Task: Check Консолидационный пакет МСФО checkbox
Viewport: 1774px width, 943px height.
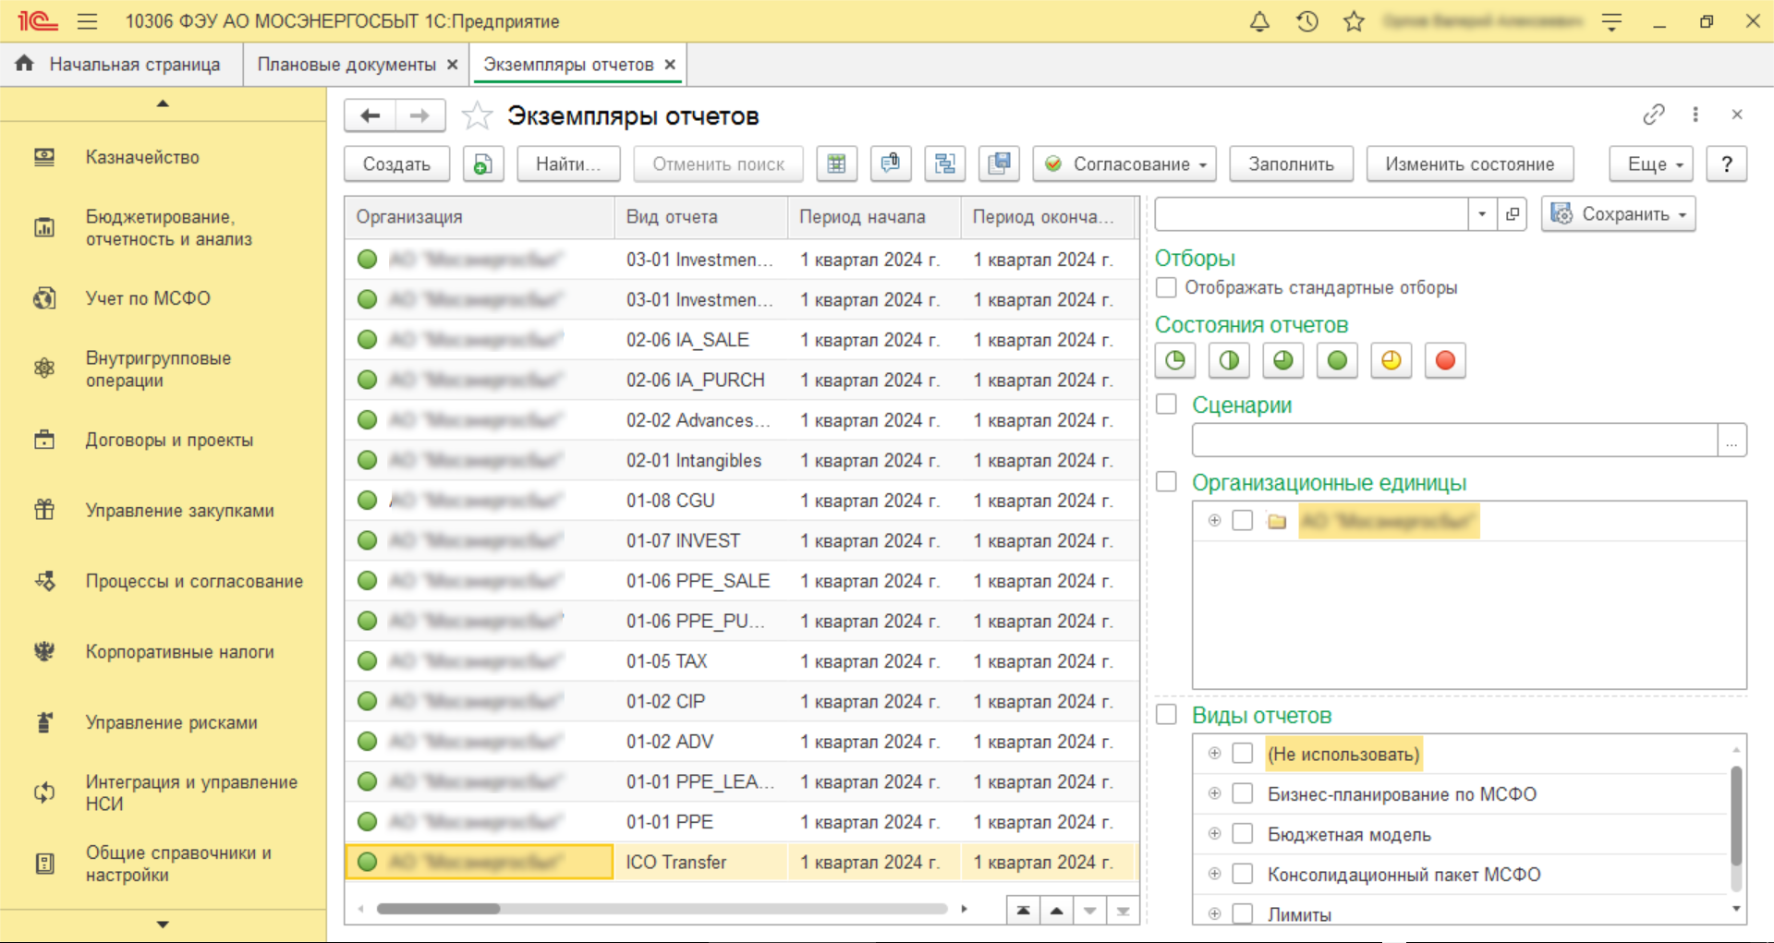Action: 1243,874
